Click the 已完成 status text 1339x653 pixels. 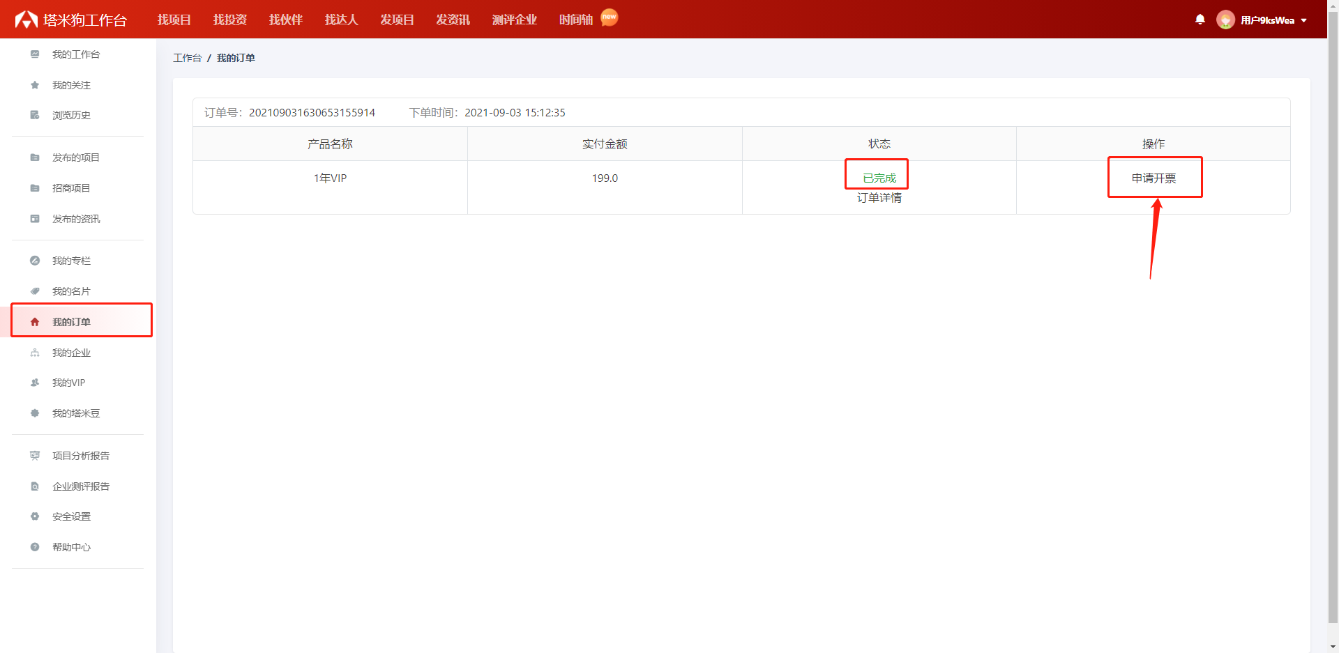click(x=879, y=178)
